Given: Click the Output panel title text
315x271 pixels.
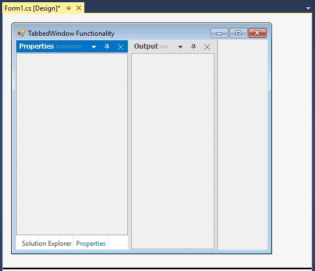Looking at the screenshot, I should pyautogui.click(x=146, y=46).
